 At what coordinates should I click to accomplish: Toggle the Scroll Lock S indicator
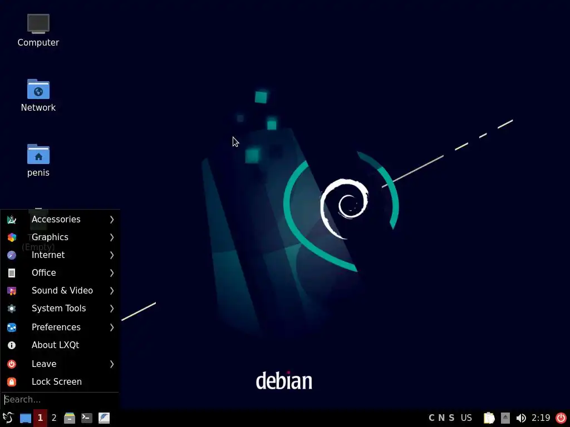coord(451,418)
